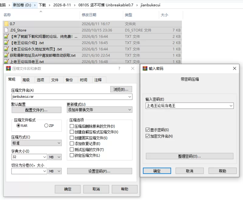Click 帮助 in 输入密码 dialog
The width and height of the screenshot is (243, 200).
(222, 171)
